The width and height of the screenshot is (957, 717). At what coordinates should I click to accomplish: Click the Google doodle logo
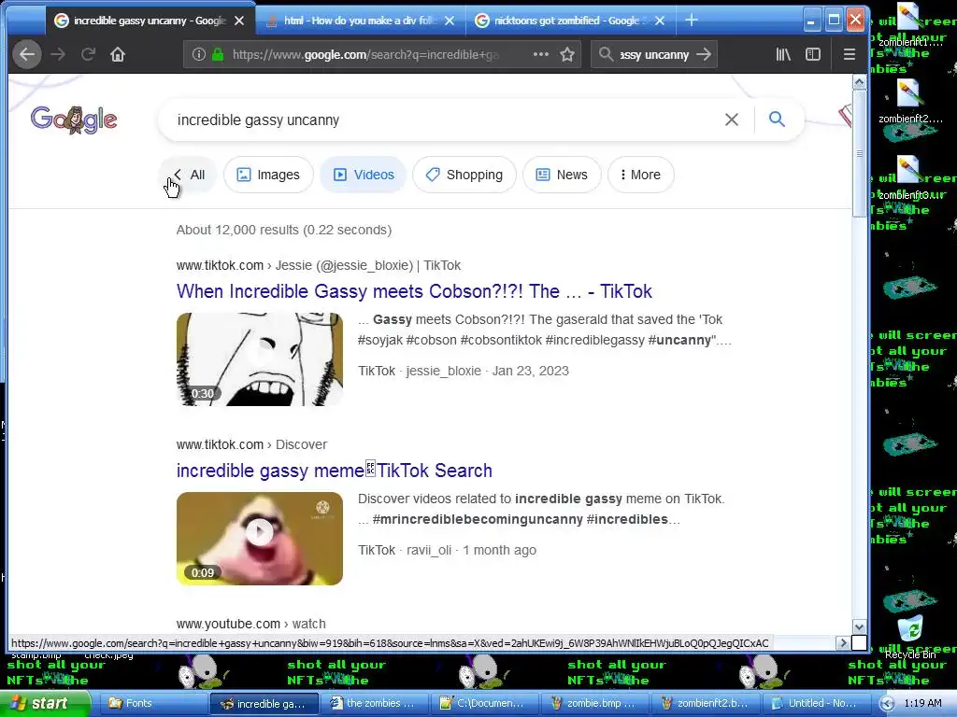click(74, 119)
